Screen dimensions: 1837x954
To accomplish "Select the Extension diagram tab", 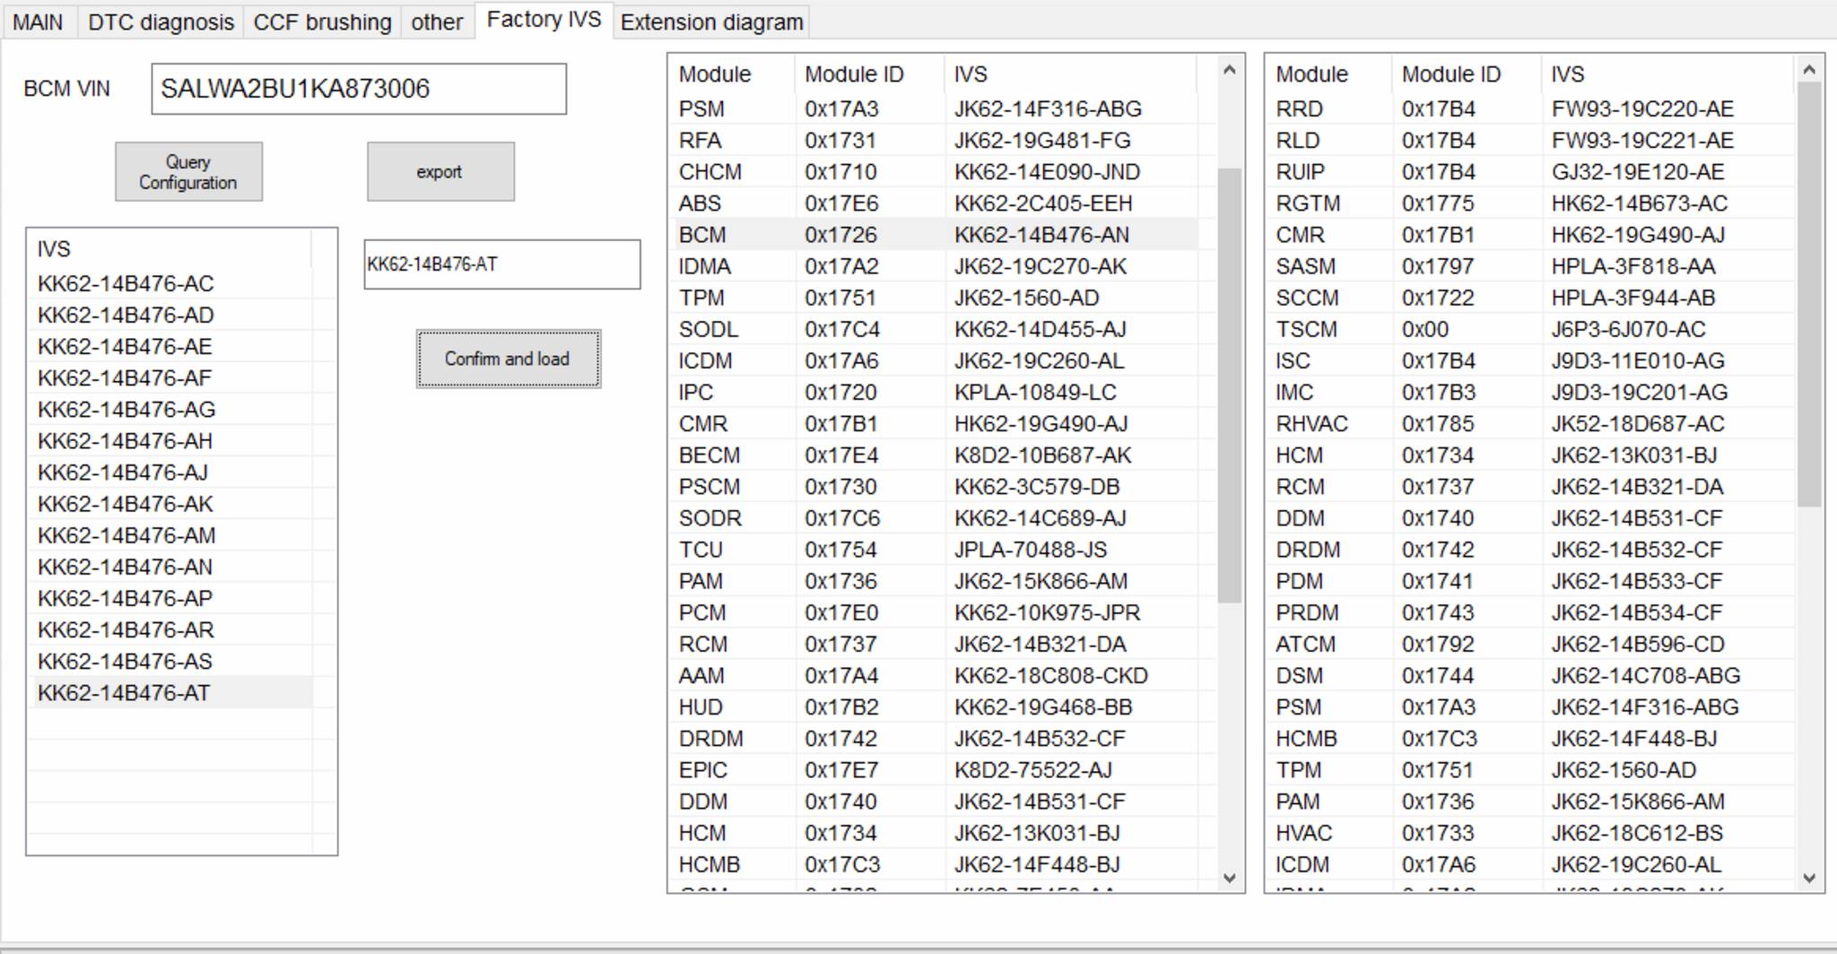I will click(711, 22).
